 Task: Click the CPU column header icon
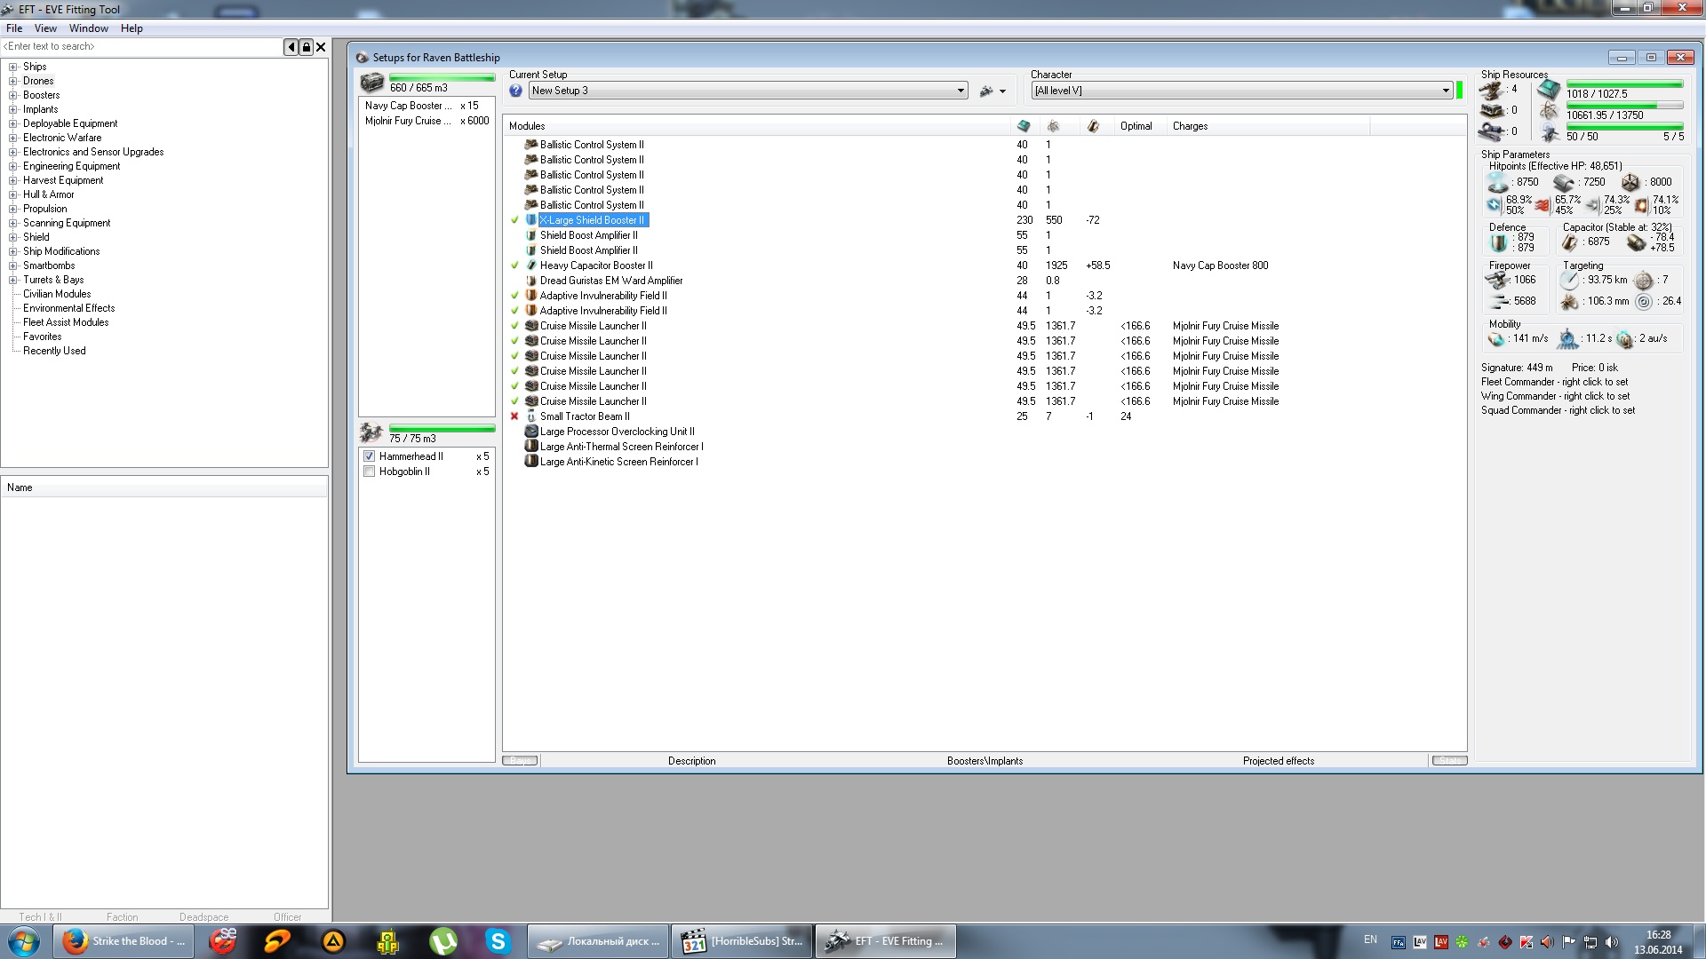click(x=1024, y=126)
